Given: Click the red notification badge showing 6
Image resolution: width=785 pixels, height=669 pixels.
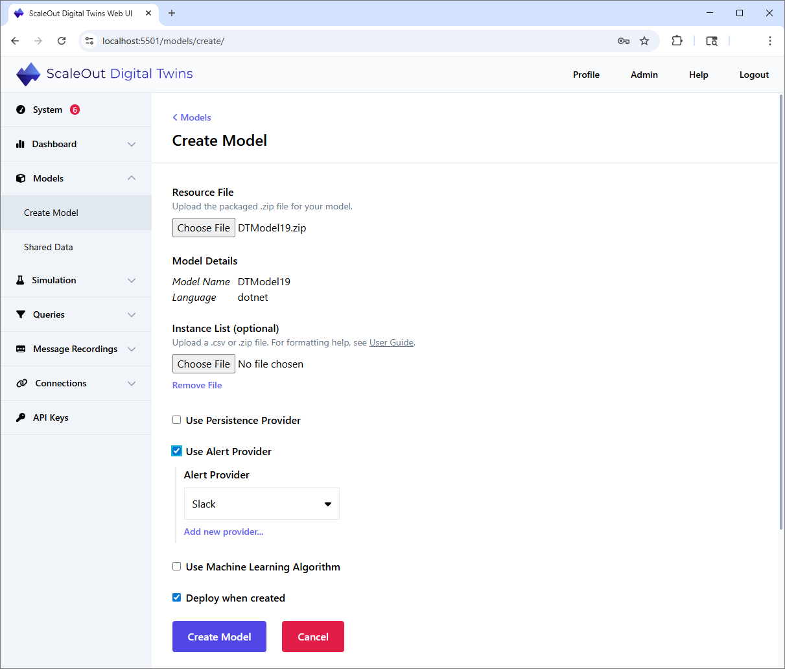Looking at the screenshot, I should (x=75, y=110).
